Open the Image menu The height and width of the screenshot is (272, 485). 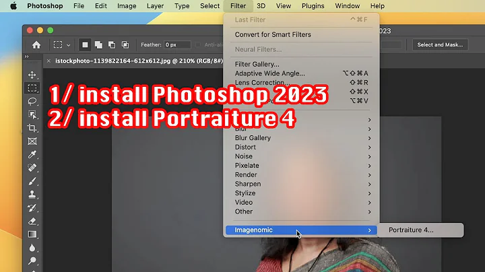tap(127, 6)
